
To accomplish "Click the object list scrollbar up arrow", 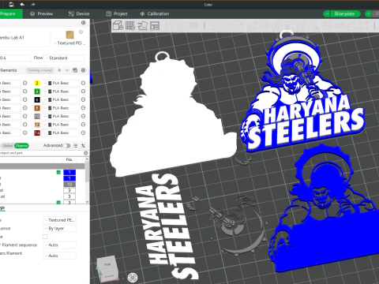I will [87, 159].
